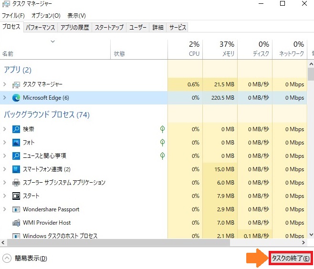
Task: Sort by the ネットワーク column header
Action: (x=290, y=49)
